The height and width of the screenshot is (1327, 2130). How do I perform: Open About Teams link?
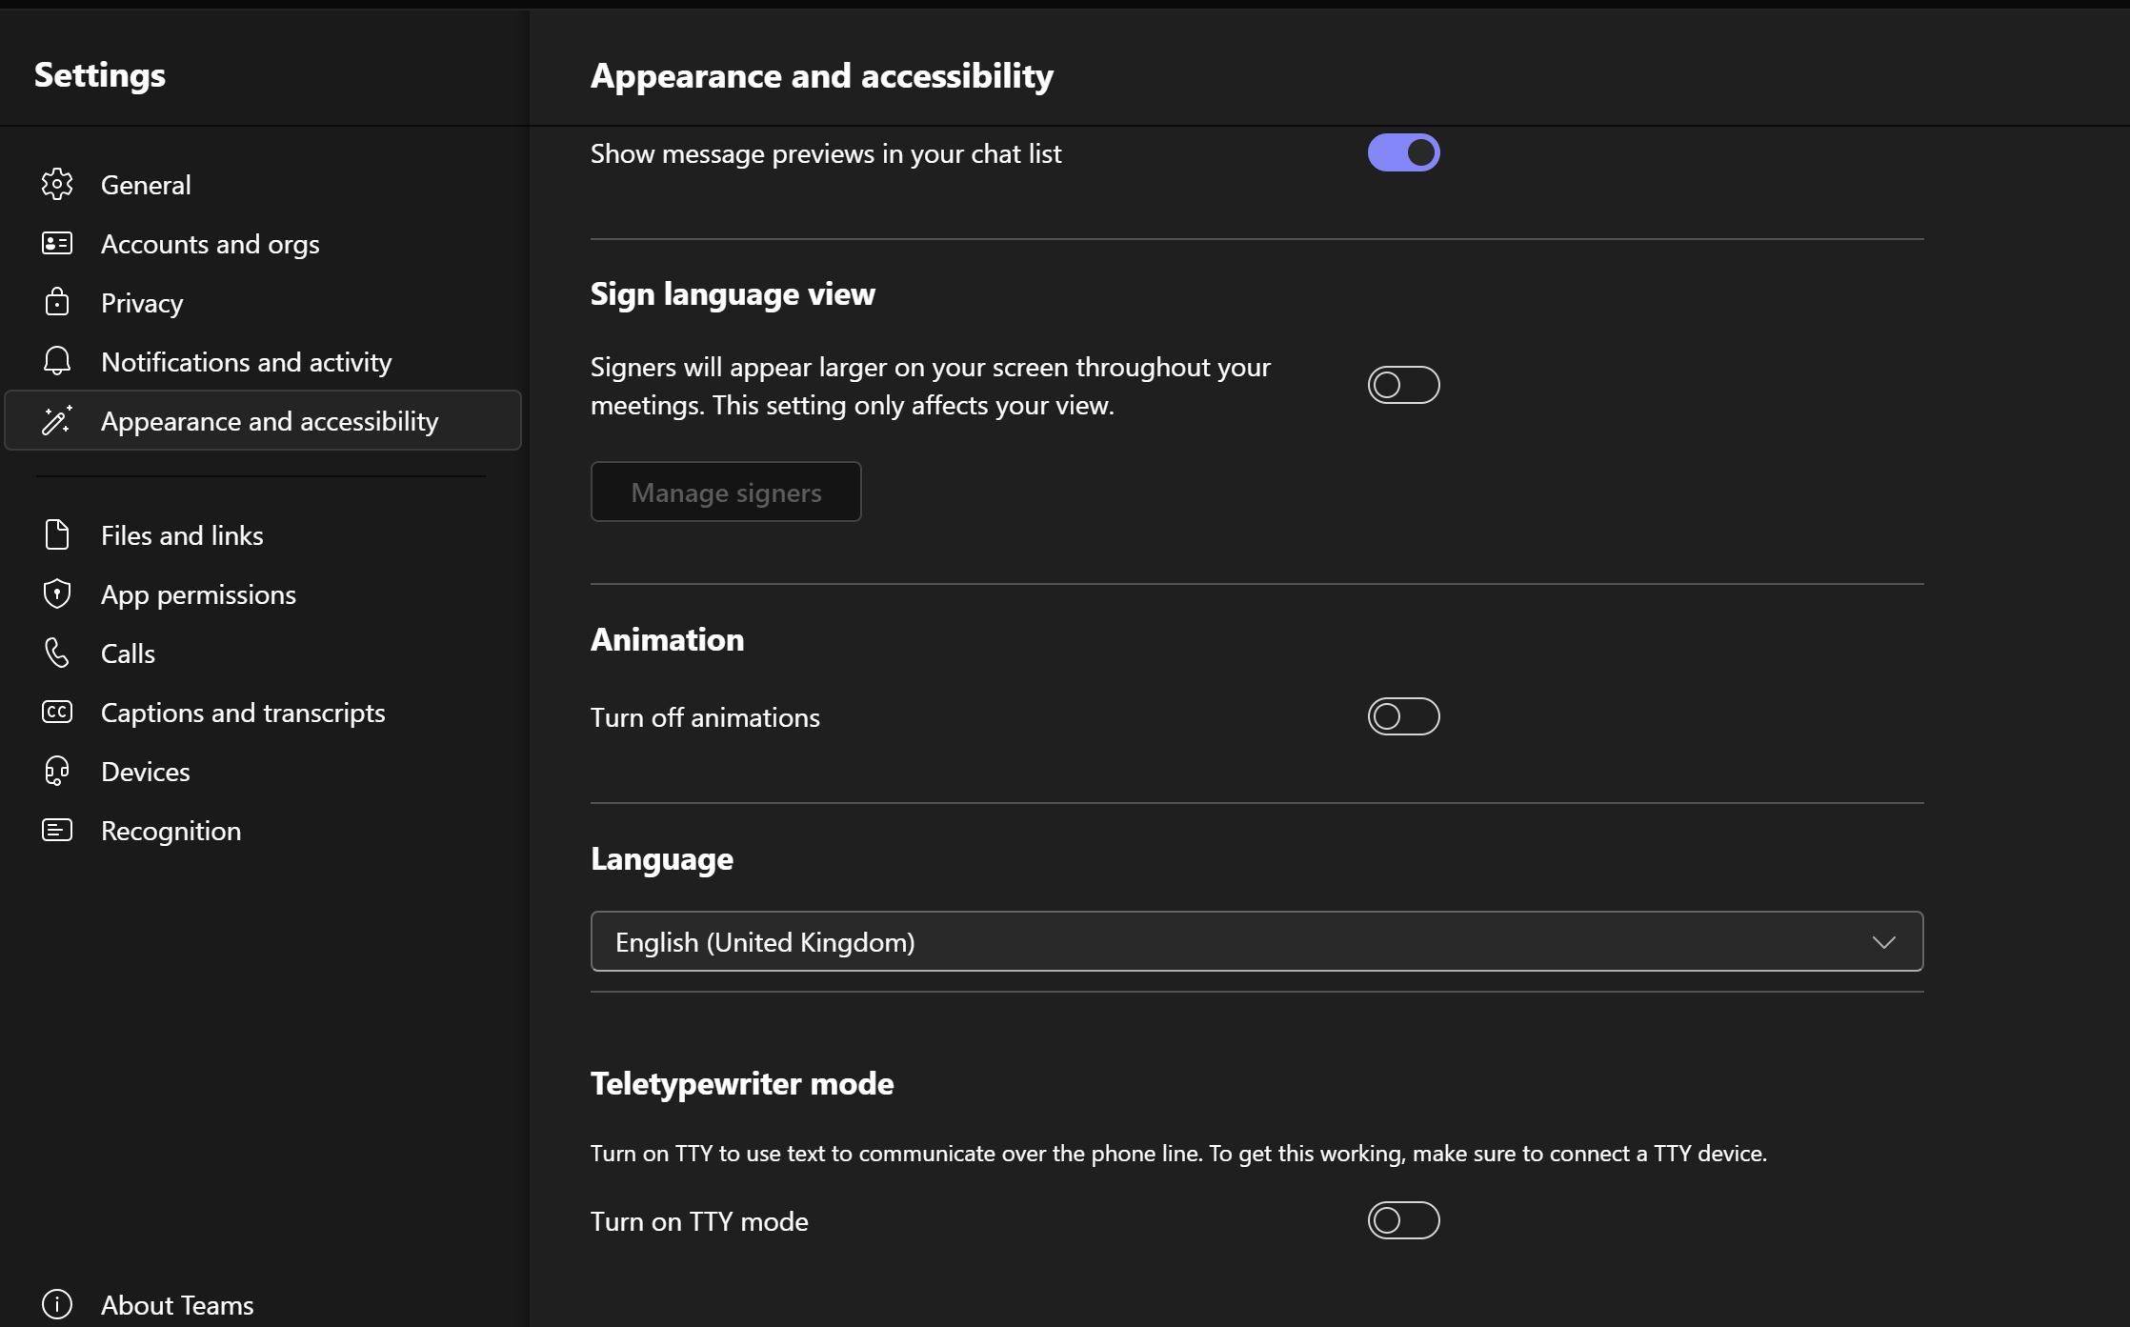pos(177,1305)
